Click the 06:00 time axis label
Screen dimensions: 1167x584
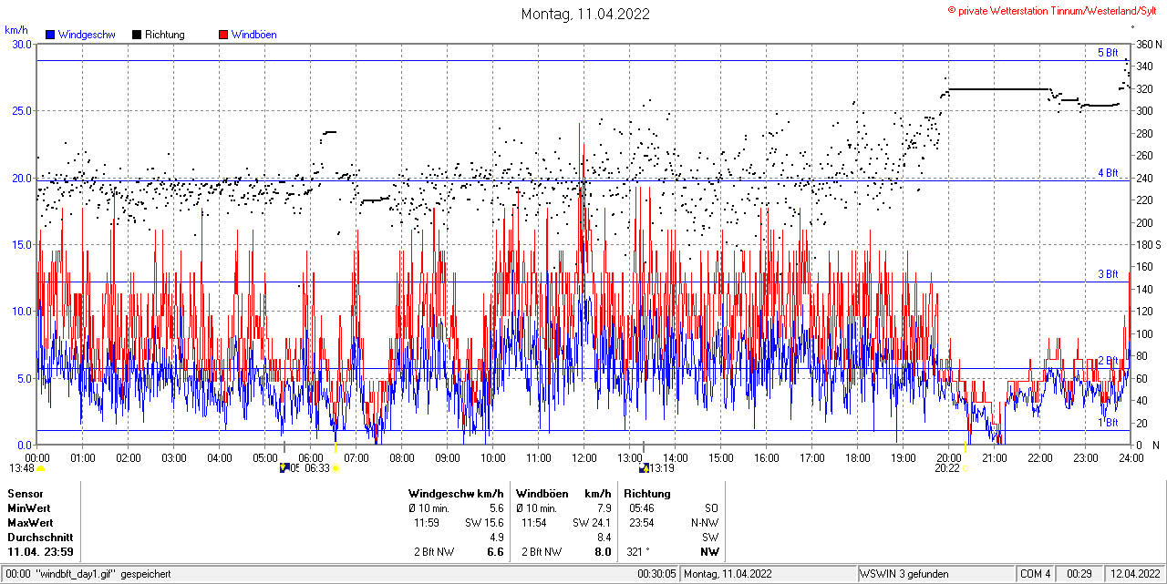(311, 457)
